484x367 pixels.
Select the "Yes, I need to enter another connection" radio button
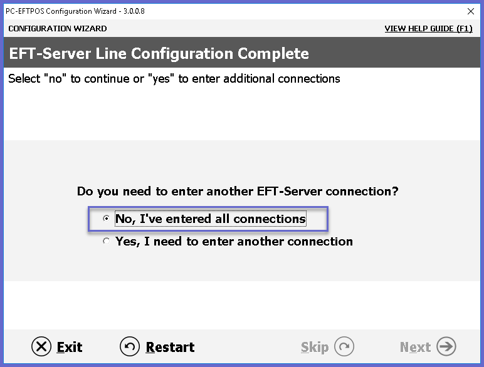coord(106,241)
